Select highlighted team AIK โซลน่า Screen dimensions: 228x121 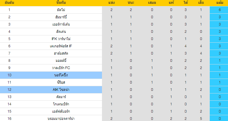pyautogui.click(x=61, y=90)
